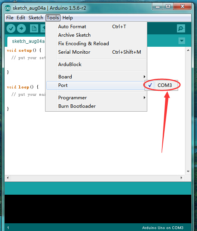Click the Upload arrow toolbar icon

21,29
